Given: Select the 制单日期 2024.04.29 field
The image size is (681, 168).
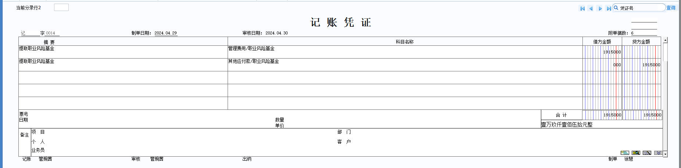Looking at the screenshot, I should click(165, 33).
